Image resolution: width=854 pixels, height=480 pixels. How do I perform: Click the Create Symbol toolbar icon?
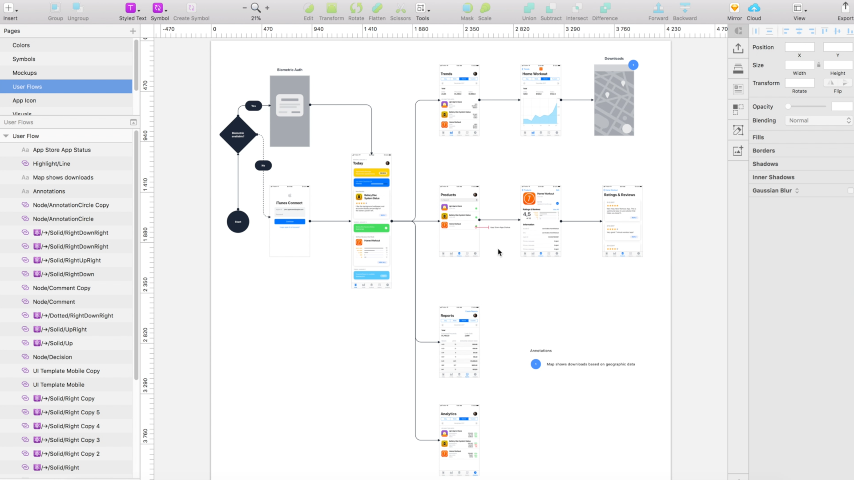point(191,8)
